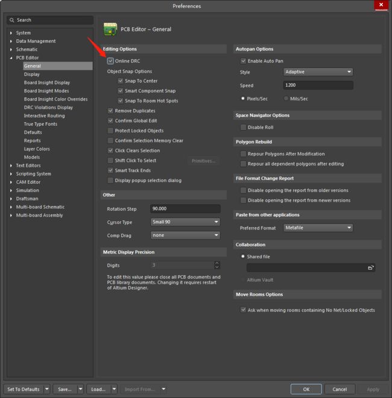Expand the Text Editors node
This screenshot has height=398, width=392.
(11, 166)
